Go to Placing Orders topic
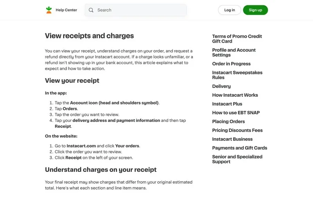Viewport: 313px width, 213px height. (228, 121)
